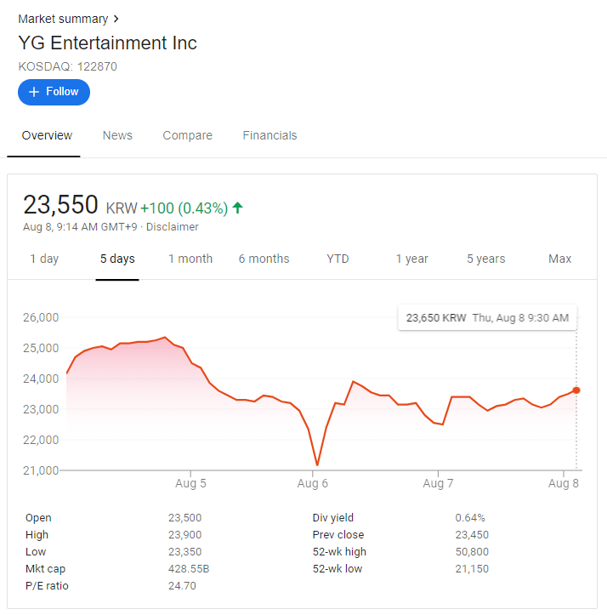Open the Market summary link

point(63,19)
